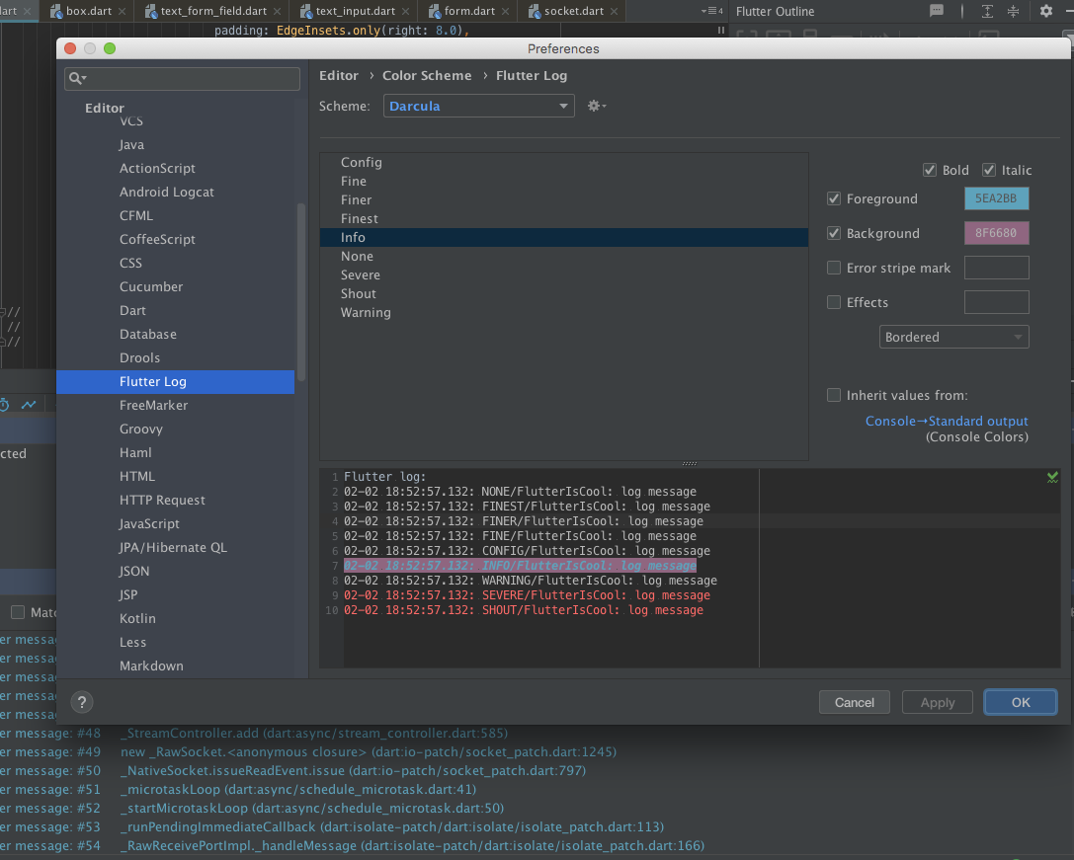Open the help question mark button

81,702
